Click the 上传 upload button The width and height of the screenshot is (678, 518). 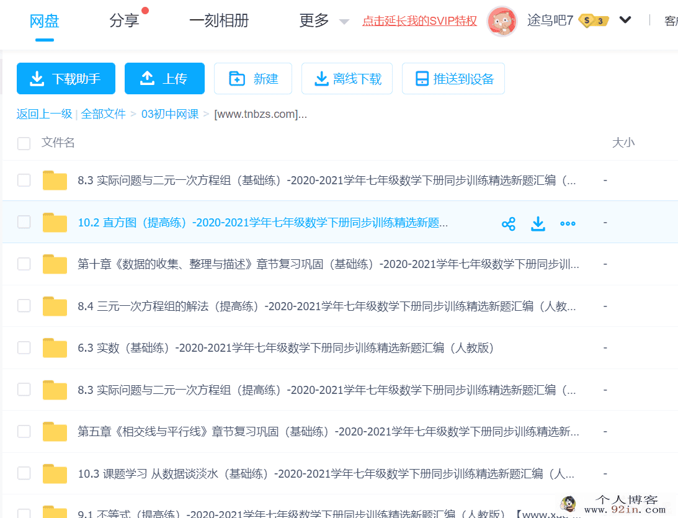click(164, 78)
